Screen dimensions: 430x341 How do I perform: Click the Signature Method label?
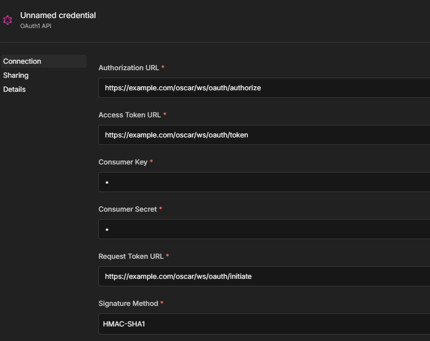(x=128, y=303)
